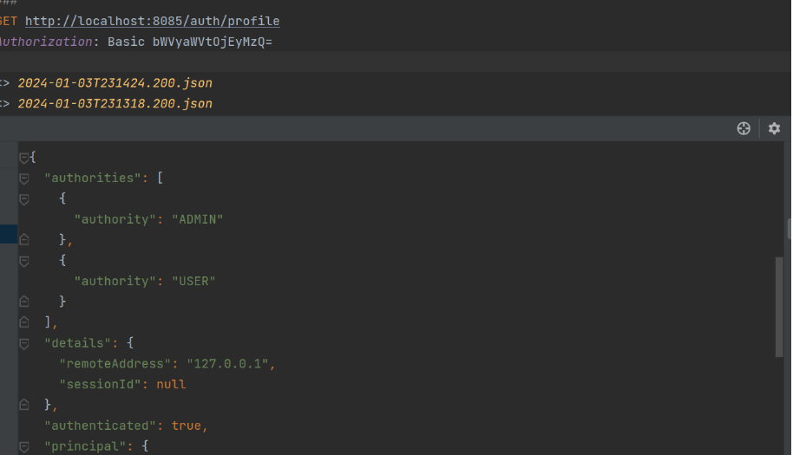Click the "remoteAddress" key
This screenshot has height=455, width=793.
[115, 364]
